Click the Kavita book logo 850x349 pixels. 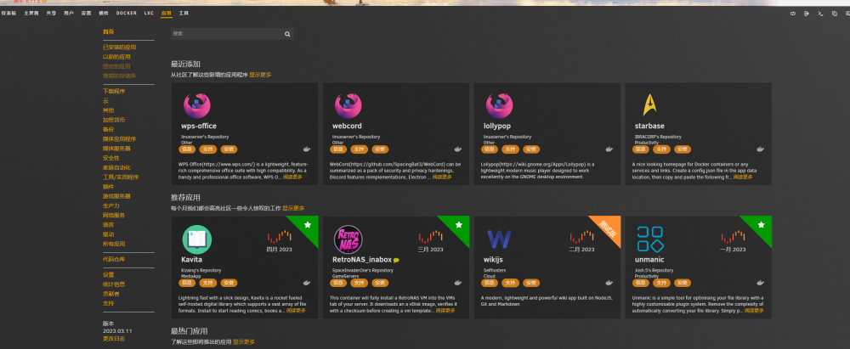click(197, 239)
